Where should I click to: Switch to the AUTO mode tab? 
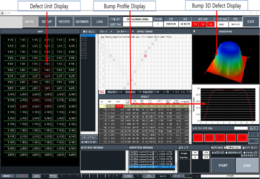[x=29, y=21]
